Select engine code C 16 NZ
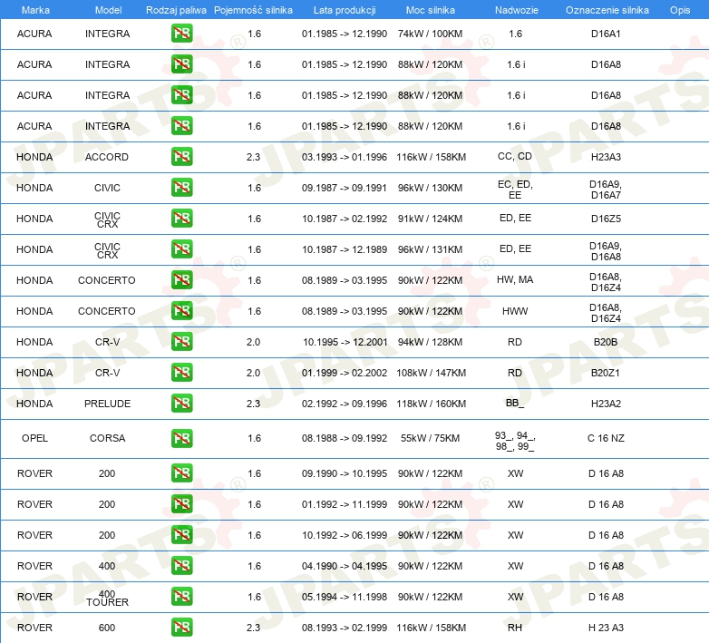This screenshot has height=643, width=709. 606,438
